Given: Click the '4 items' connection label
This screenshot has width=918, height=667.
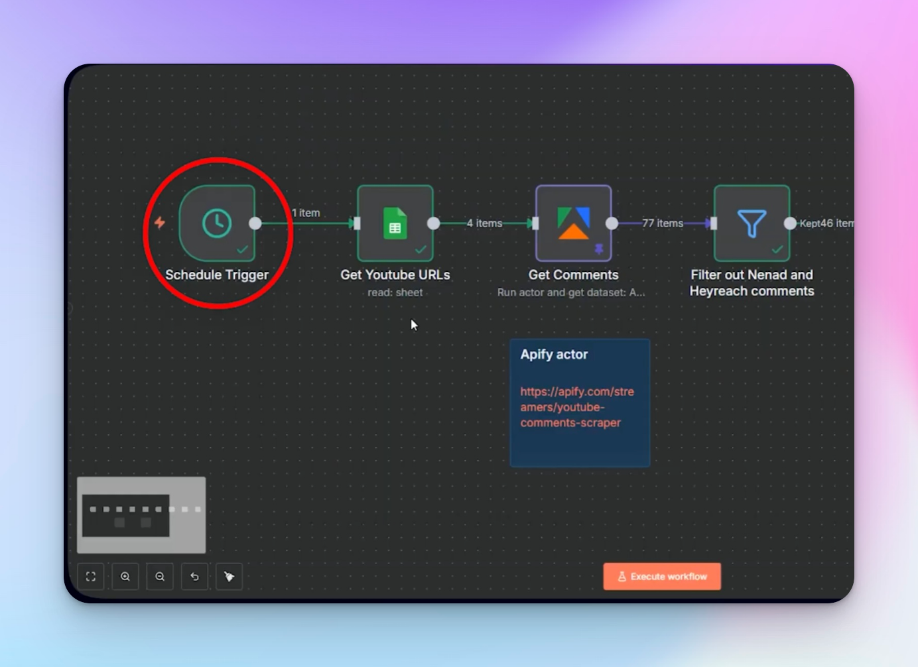Looking at the screenshot, I should pyautogui.click(x=484, y=223).
